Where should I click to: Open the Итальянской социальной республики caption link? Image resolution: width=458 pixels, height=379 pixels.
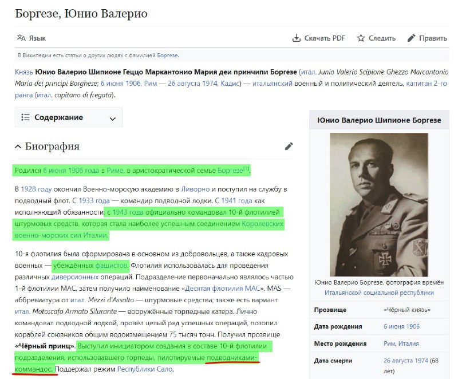379,293
